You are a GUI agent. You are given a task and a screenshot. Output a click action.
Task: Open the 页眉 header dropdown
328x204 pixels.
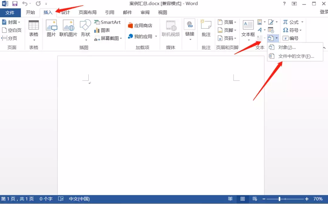[227, 22]
